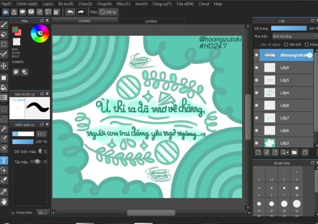Select brush size preset 20

pos(284,205)
